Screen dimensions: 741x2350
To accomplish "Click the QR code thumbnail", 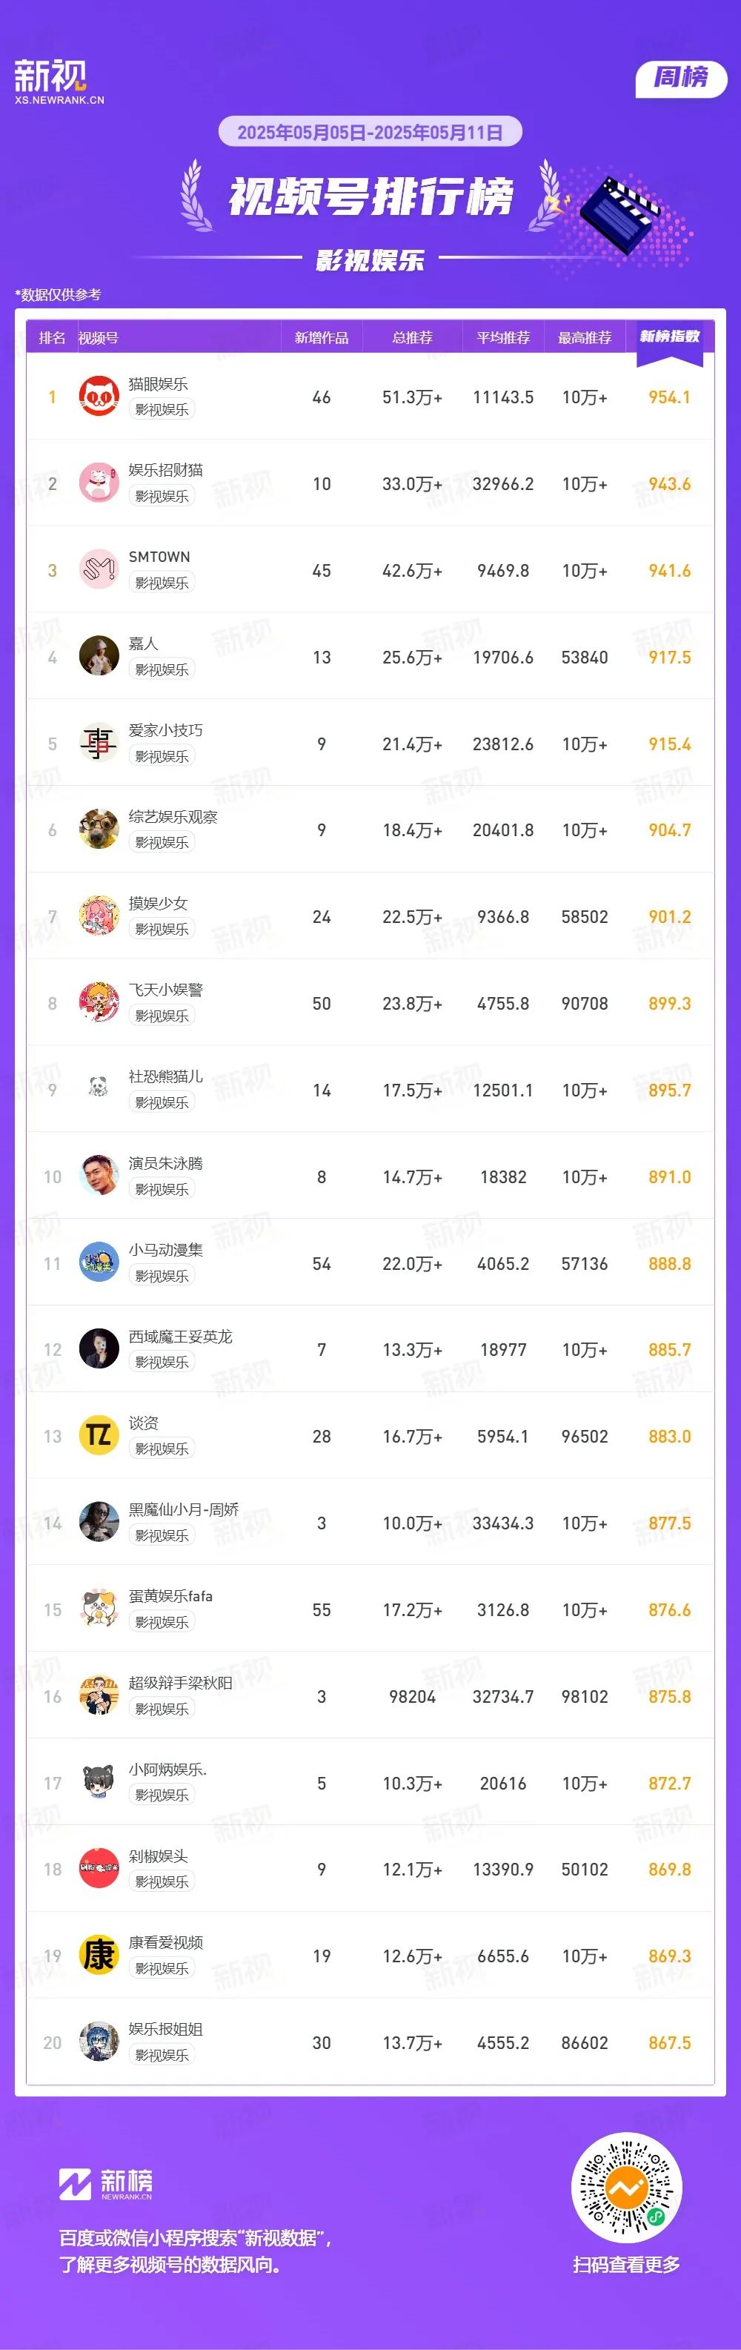I will point(626,2188).
